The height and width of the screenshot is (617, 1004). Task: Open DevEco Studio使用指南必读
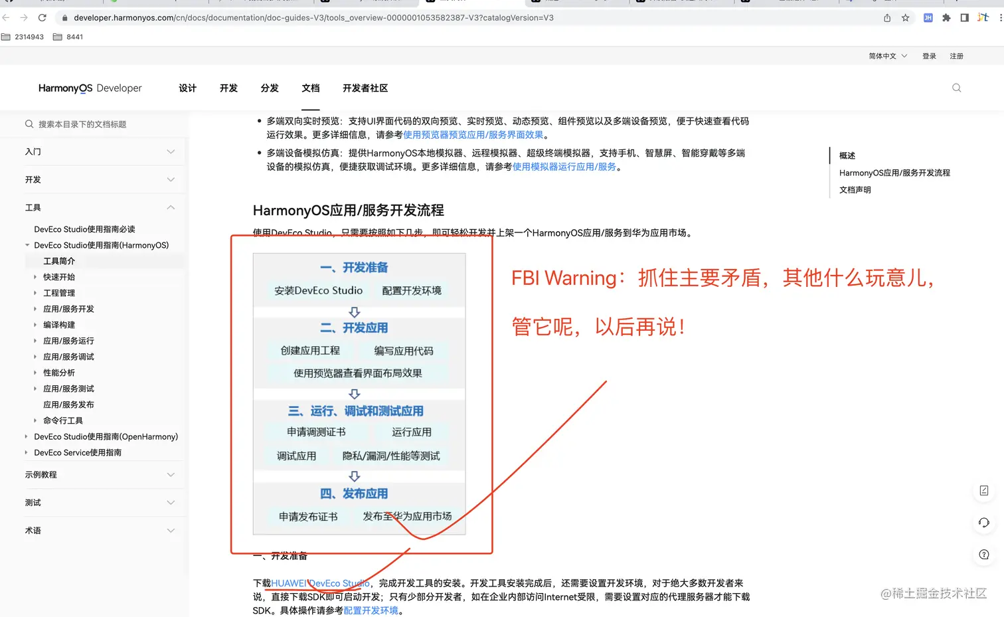tap(84, 229)
